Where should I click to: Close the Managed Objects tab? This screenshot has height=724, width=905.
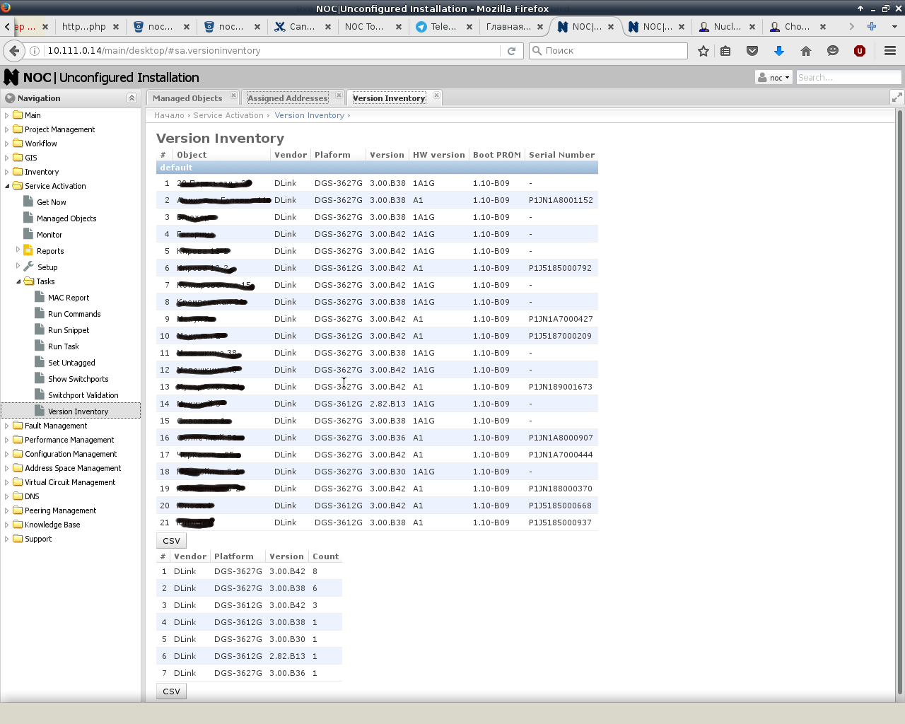233,95
